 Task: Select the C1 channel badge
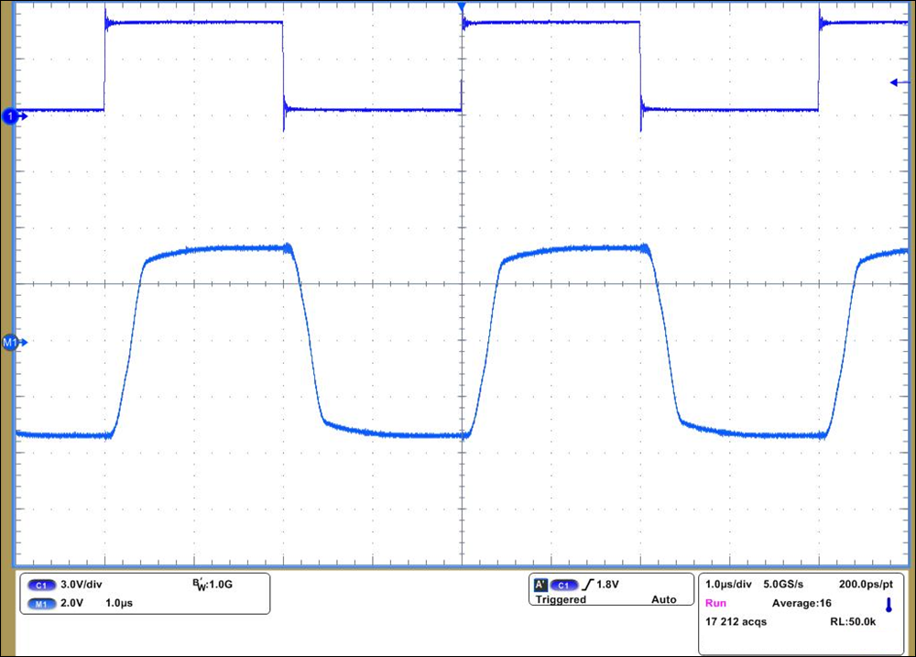(41, 584)
